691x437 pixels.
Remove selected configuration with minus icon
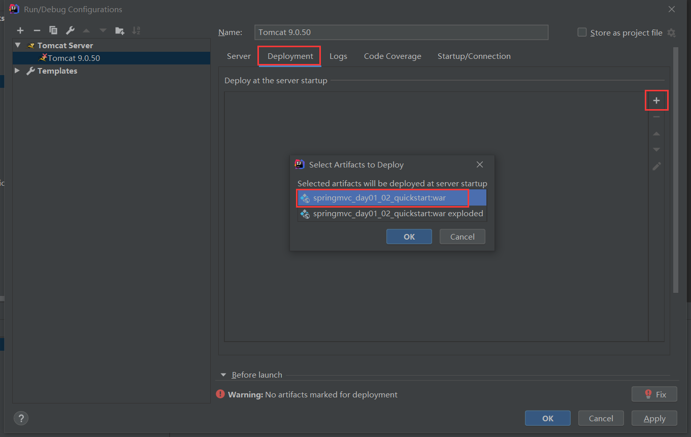[x=37, y=30]
